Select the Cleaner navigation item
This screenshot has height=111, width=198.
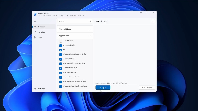pos(44,27)
